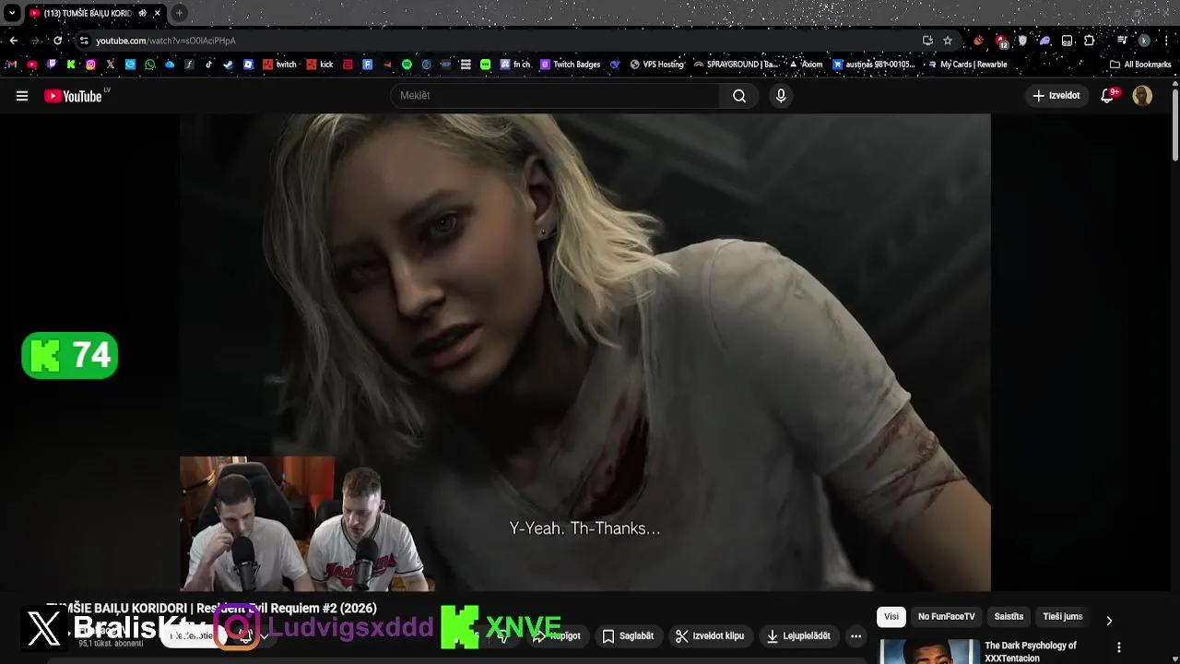
Task: Close the YouTube browser tab
Action: tap(158, 13)
